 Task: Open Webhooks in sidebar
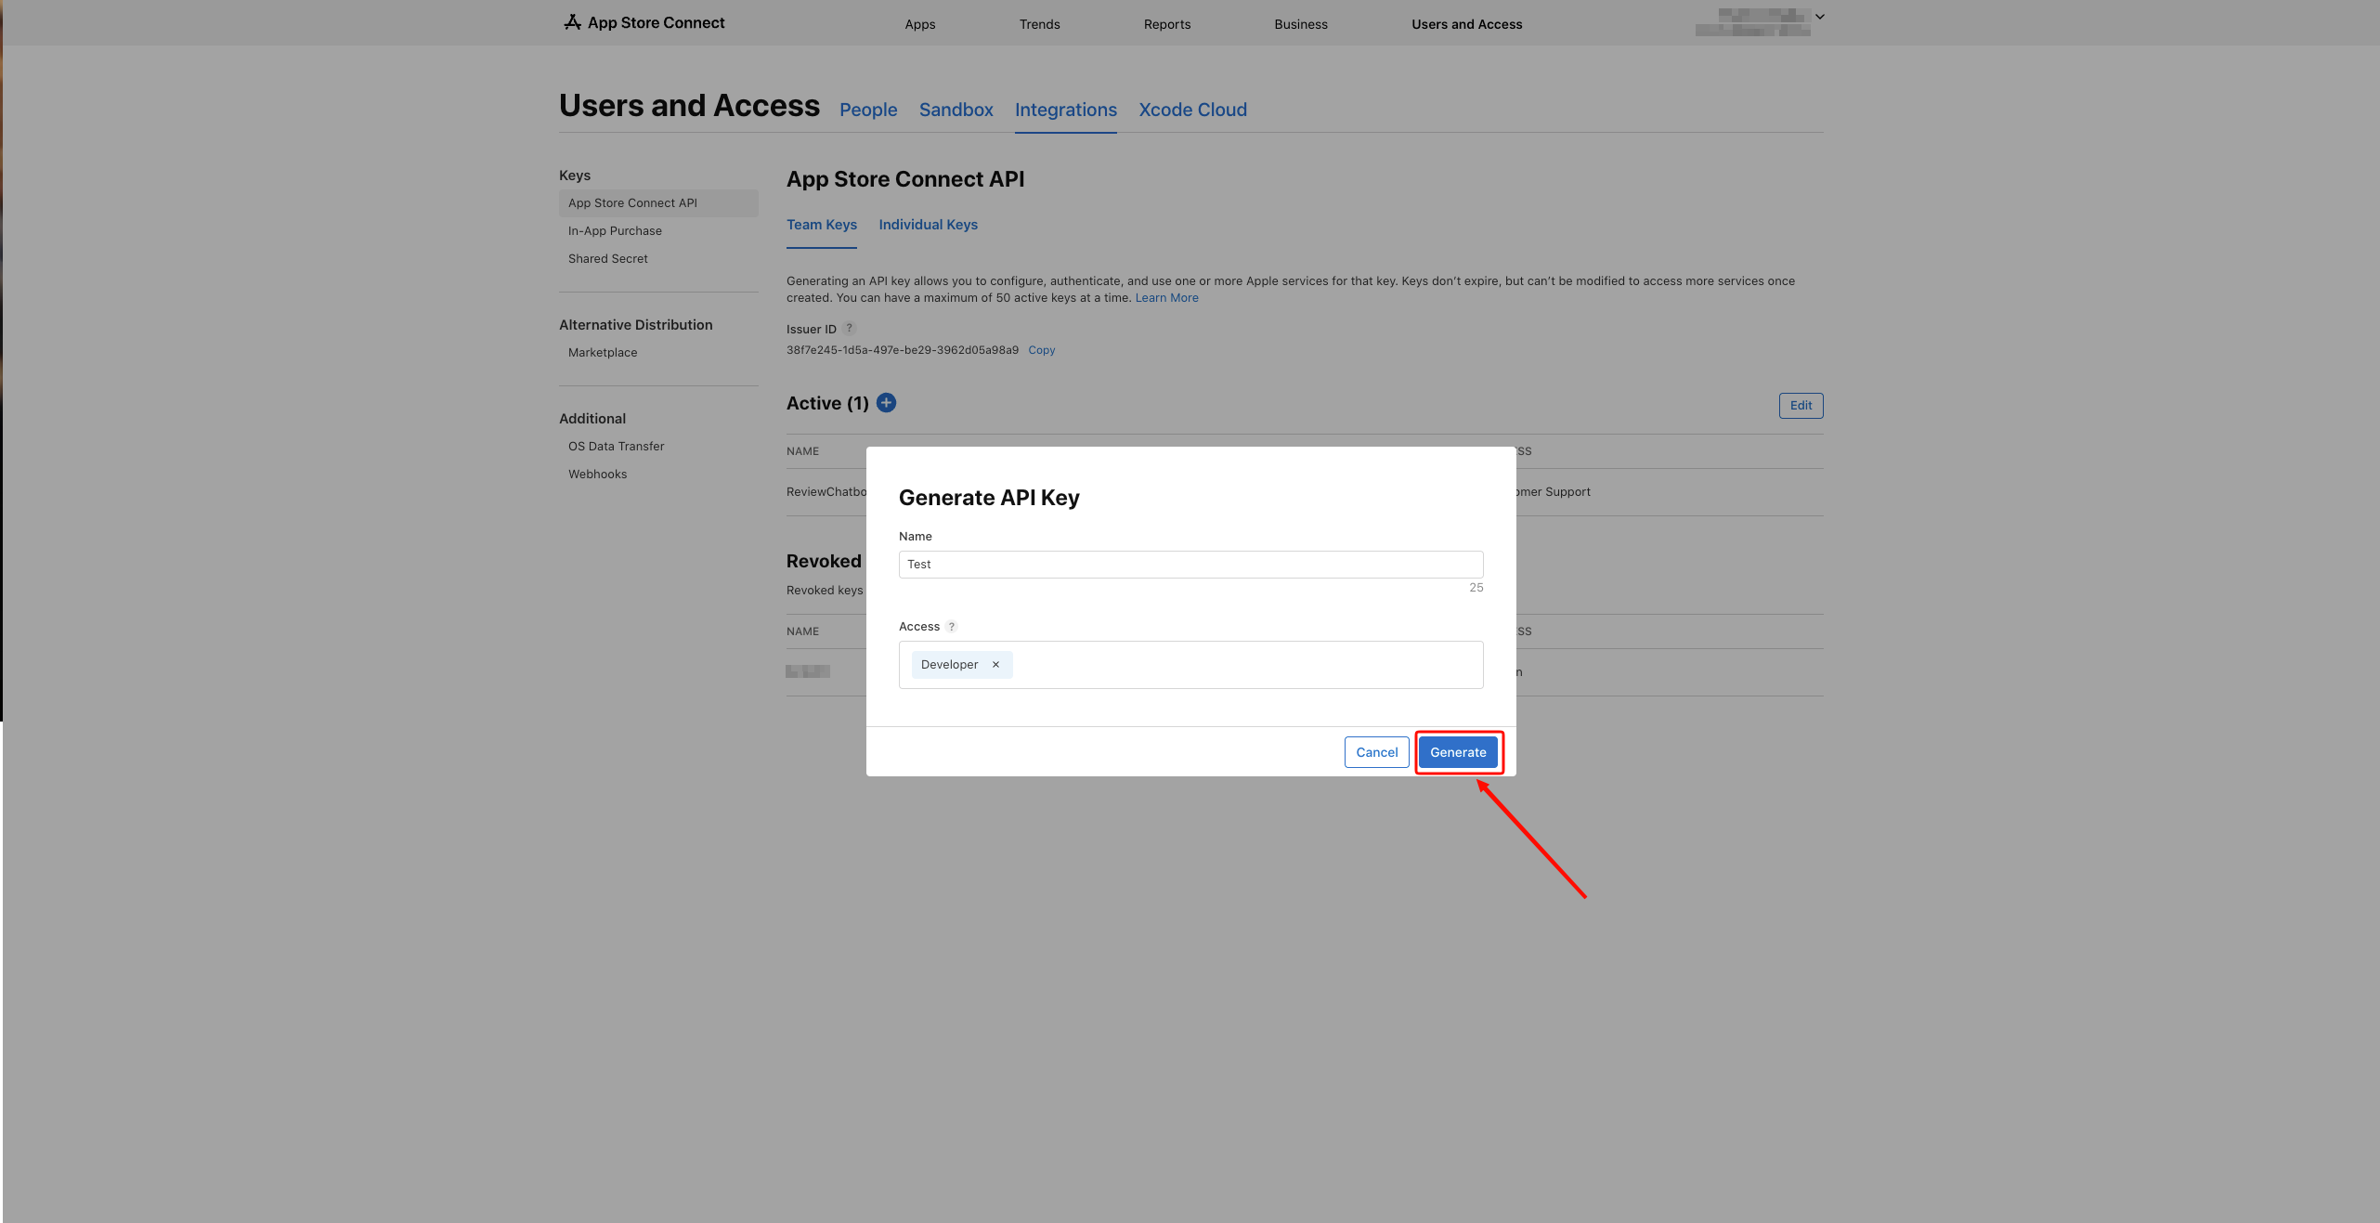598,475
